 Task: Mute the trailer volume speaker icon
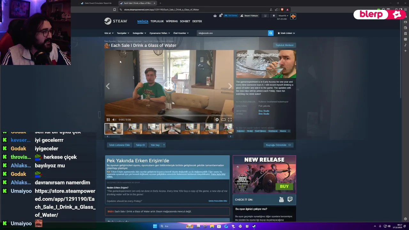(x=114, y=119)
